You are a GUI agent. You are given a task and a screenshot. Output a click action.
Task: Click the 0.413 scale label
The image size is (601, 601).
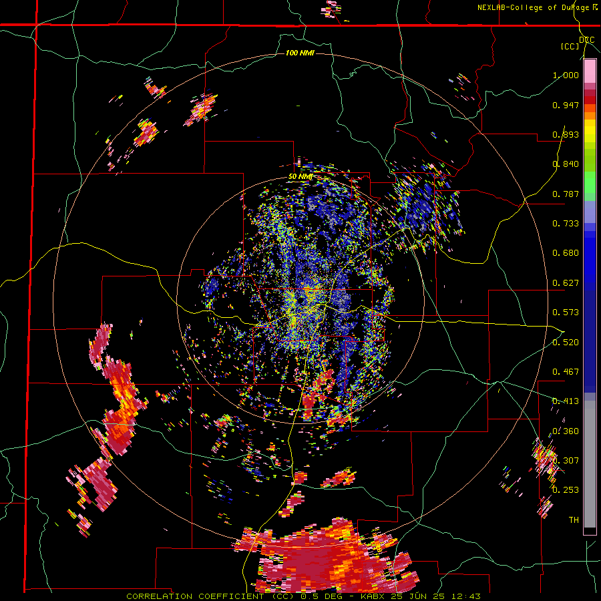coord(566,401)
